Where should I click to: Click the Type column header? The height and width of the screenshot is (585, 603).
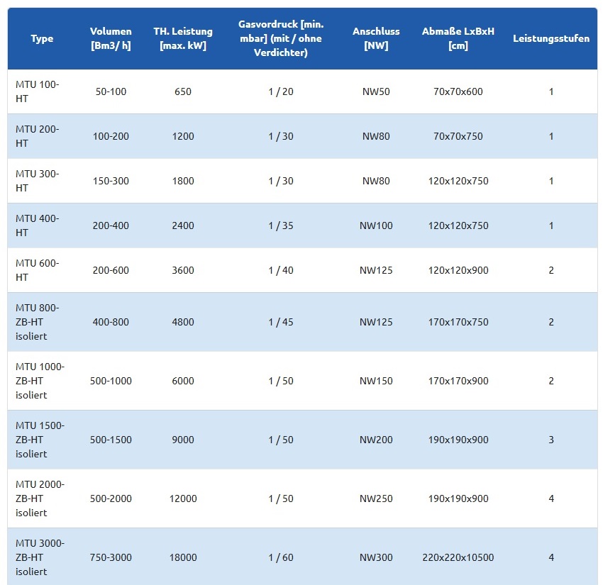point(42,38)
